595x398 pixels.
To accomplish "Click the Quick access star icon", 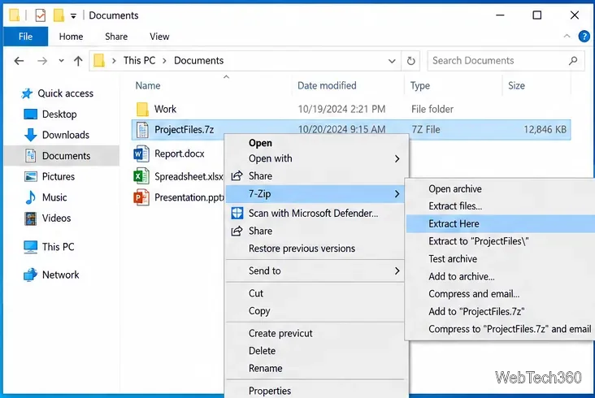I will pos(27,93).
